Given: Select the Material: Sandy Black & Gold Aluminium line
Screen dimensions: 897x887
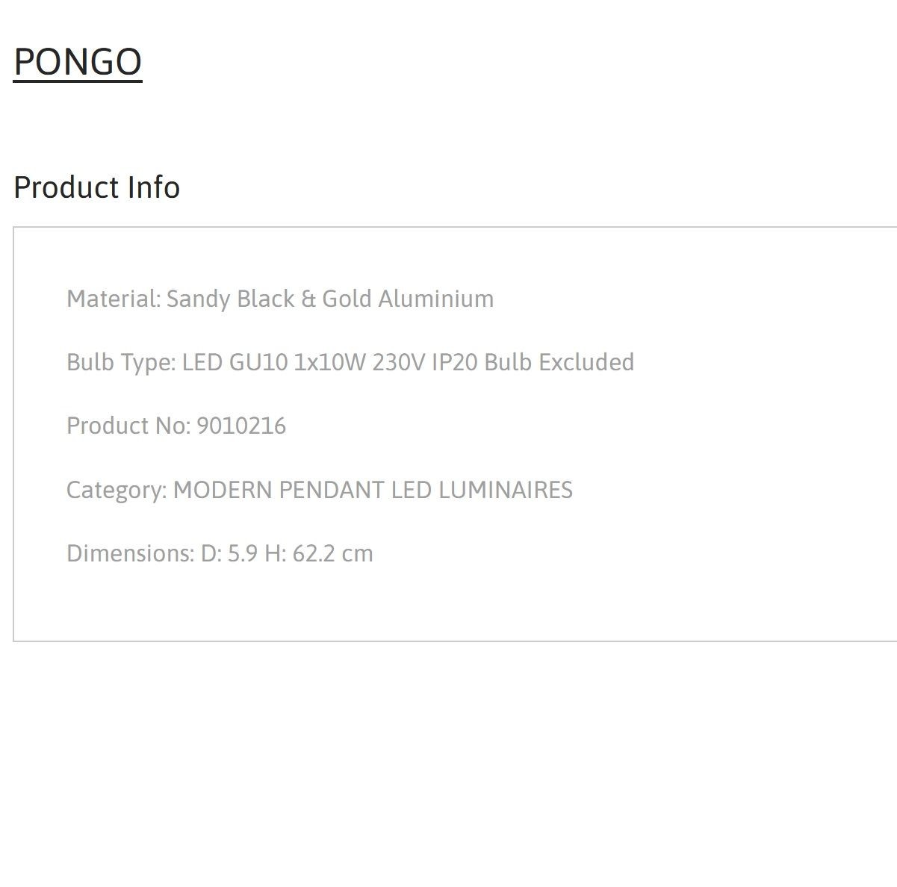Looking at the screenshot, I should pyautogui.click(x=280, y=299).
